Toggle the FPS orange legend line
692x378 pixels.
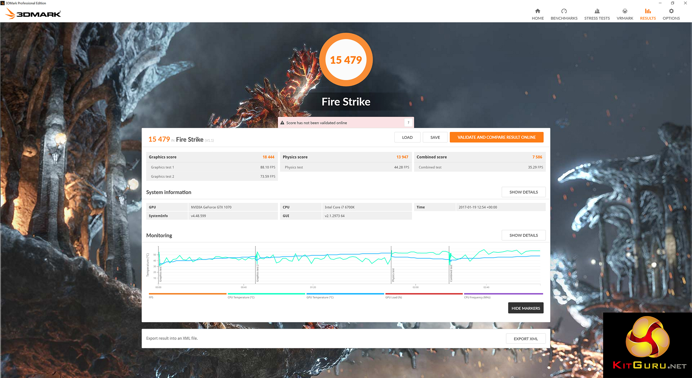188,294
